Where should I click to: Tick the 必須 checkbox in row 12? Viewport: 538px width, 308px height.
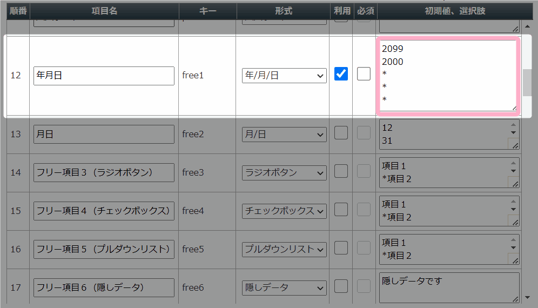click(364, 74)
